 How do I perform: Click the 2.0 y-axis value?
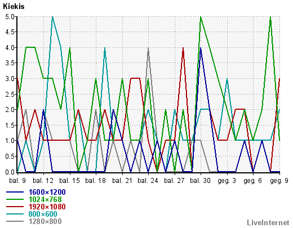pyautogui.click(x=10, y=110)
